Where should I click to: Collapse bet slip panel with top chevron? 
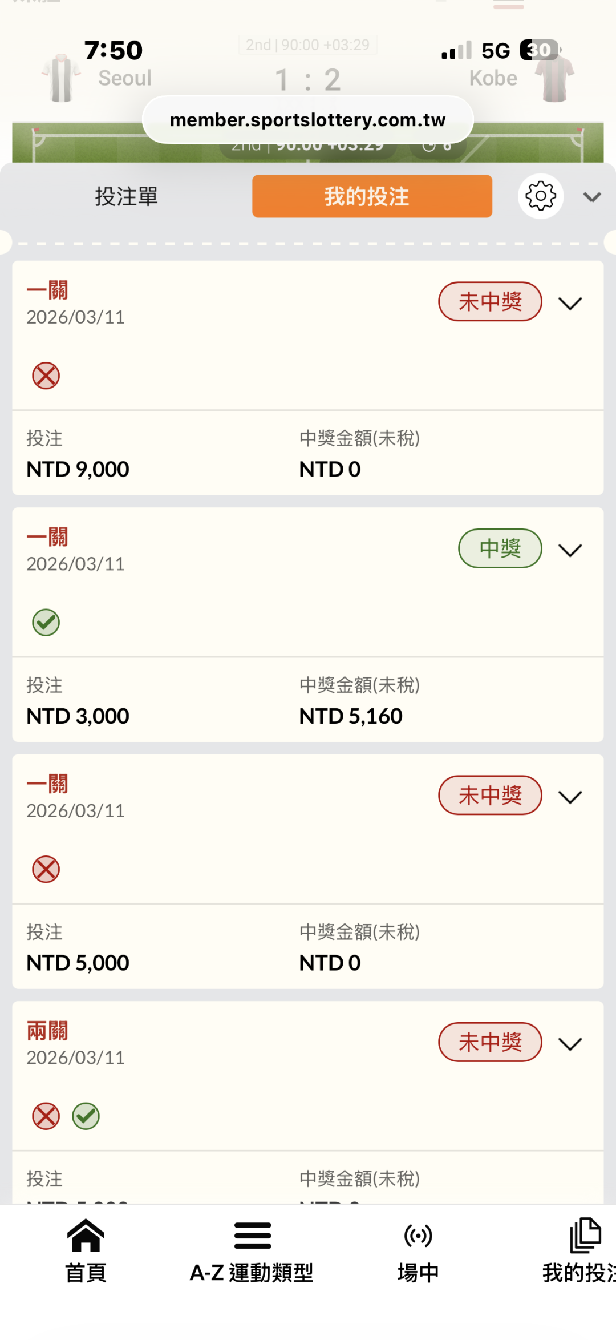[x=592, y=197]
